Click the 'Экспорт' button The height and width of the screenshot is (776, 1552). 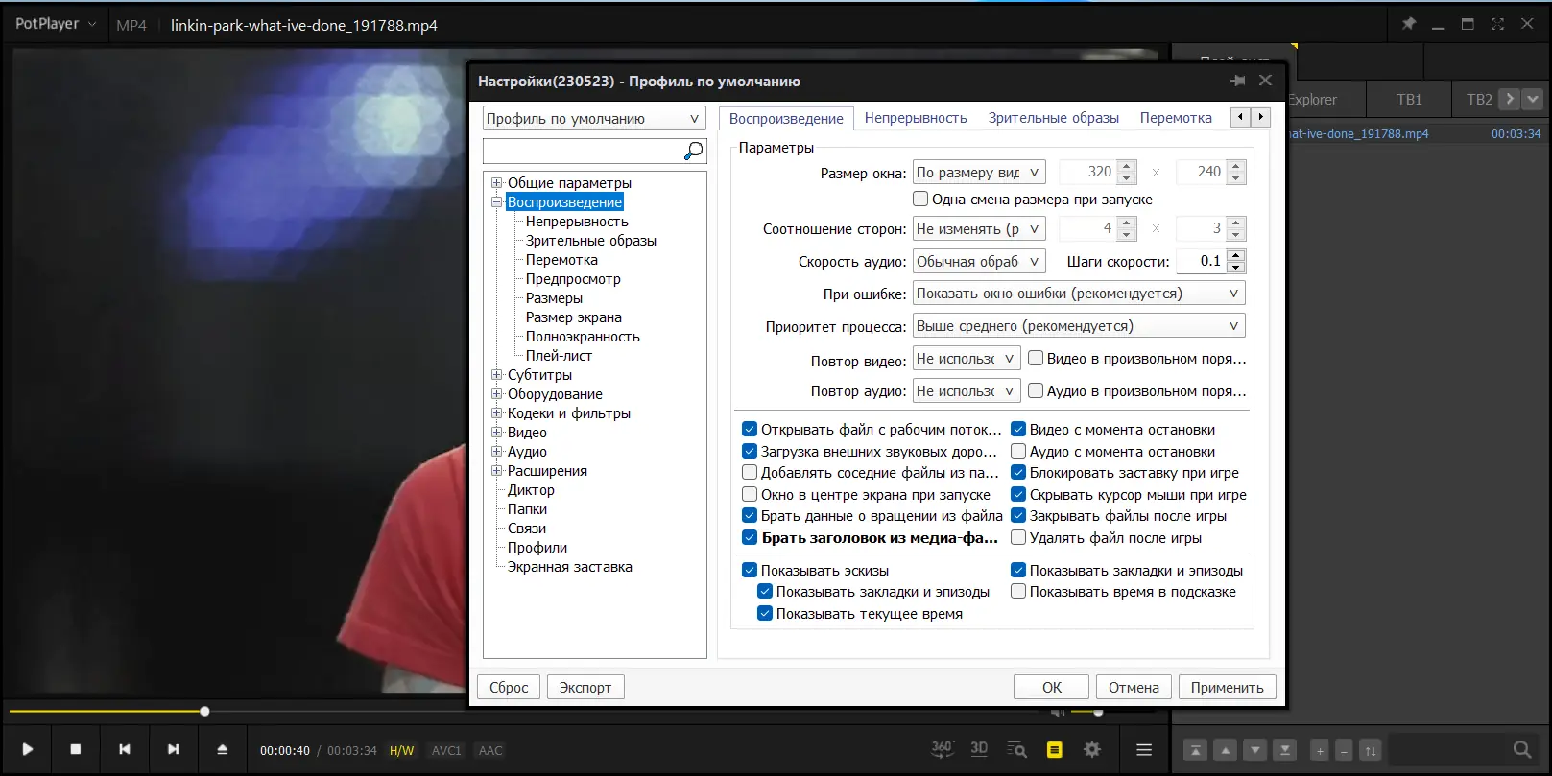pyautogui.click(x=585, y=687)
